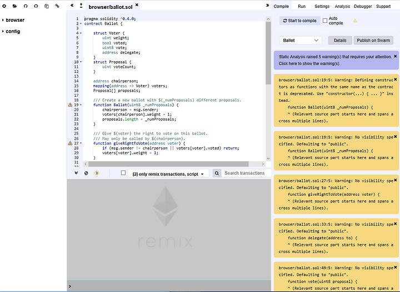Viewport: 400px width, 292px height.
Task: Minimize the terminal with the double-down chevron icon
Action: point(76,173)
